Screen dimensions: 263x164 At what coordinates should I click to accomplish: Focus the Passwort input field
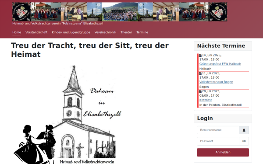218,141
